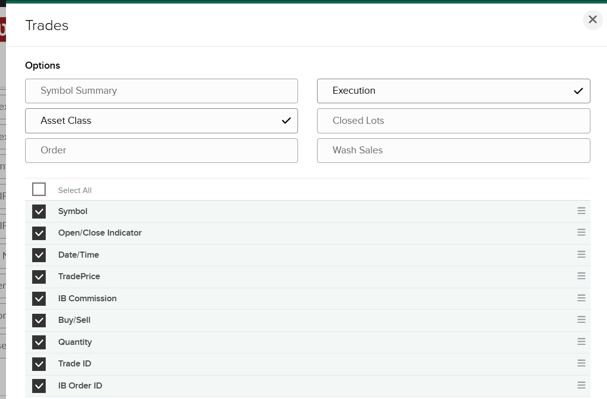Uncheck the TradePrice checkbox

(x=39, y=277)
